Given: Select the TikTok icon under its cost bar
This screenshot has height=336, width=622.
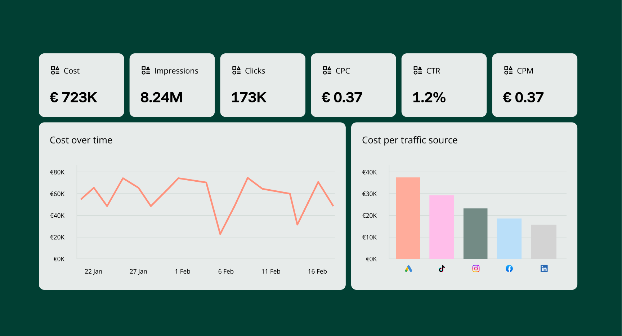Looking at the screenshot, I should point(442,269).
